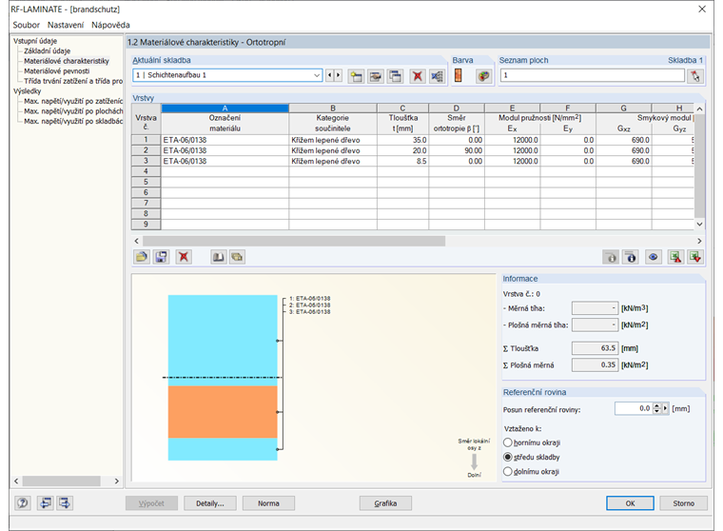Select the 'středu skladby' radio button
The image size is (723, 531).
[x=508, y=457]
